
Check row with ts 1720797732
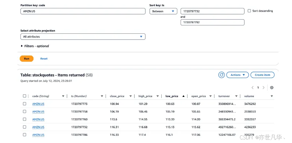(x=25, y=127)
